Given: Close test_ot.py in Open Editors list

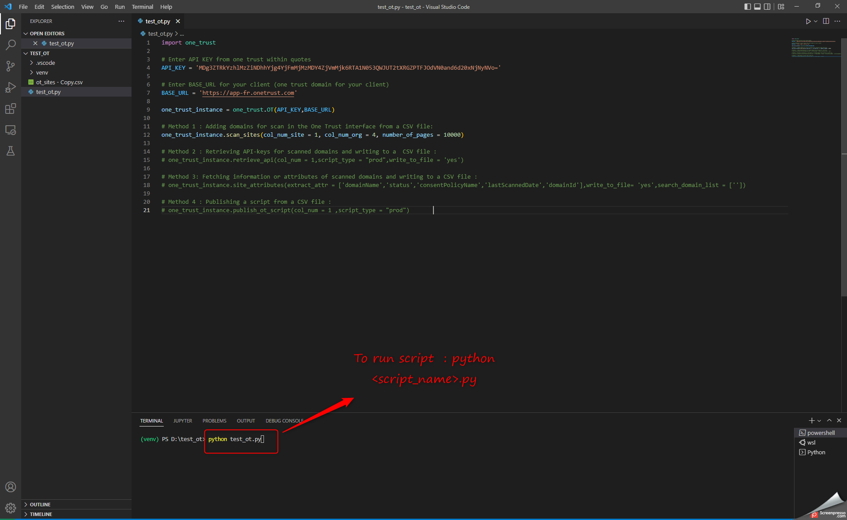Looking at the screenshot, I should click(35, 43).
